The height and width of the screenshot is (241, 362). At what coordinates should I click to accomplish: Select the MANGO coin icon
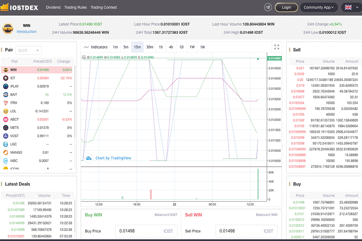click(x=6, y=153)
